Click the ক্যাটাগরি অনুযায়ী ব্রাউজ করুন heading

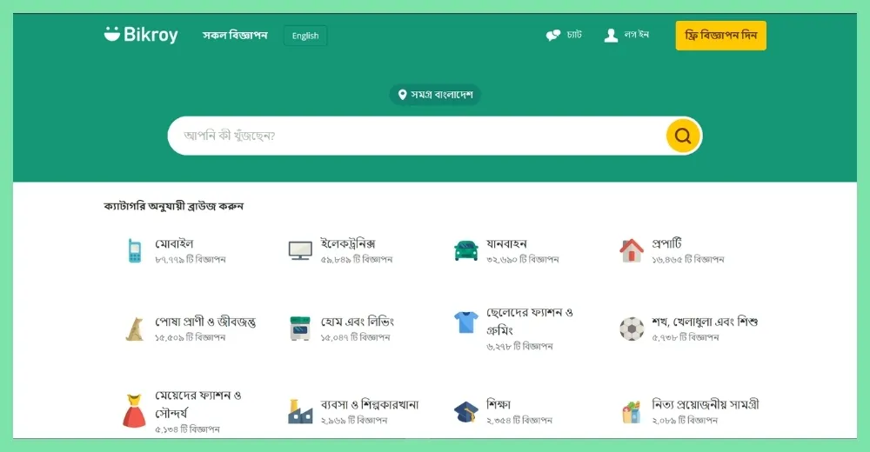tap(173, 206)
